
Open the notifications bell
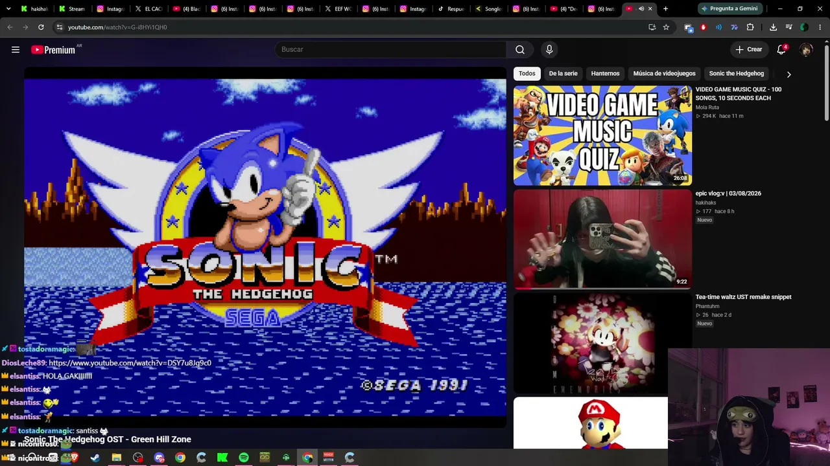coord(782,50)
